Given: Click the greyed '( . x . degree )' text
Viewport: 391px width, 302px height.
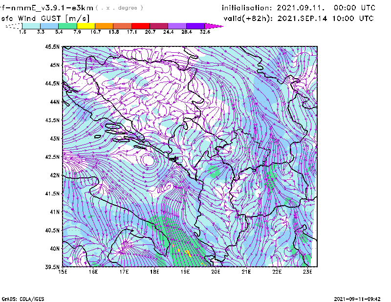Looking at the screenshot, I should (x=119, y=8).
